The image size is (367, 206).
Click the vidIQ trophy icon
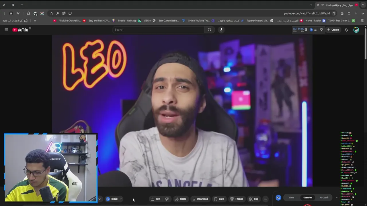point(321,30)
